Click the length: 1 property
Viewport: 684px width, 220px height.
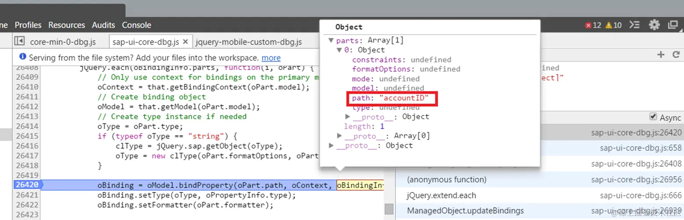(364, 126)
